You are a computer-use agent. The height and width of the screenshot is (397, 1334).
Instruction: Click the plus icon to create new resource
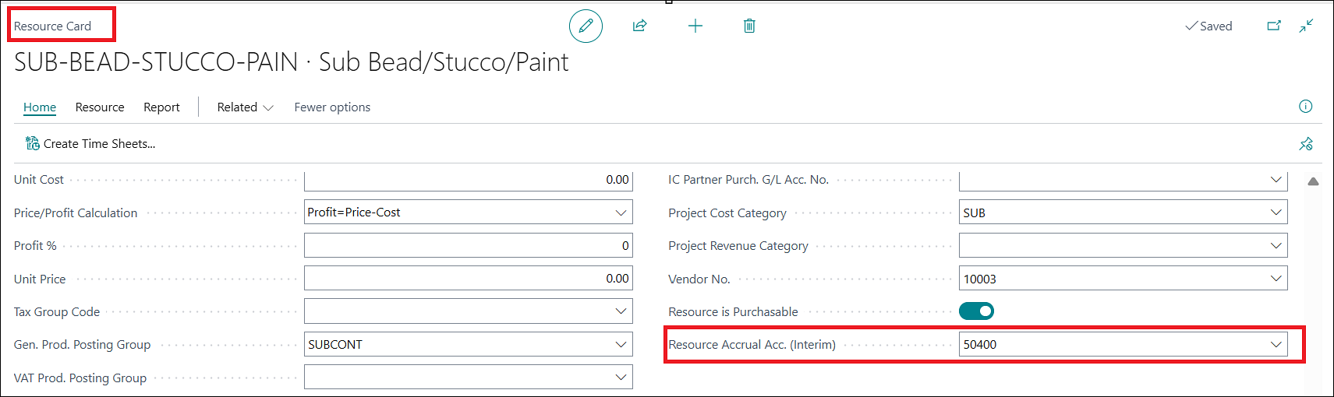695,26
